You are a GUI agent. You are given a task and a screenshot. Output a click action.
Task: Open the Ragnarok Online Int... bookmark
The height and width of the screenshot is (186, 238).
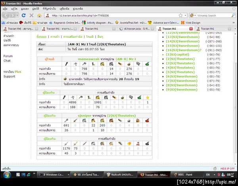64,23
